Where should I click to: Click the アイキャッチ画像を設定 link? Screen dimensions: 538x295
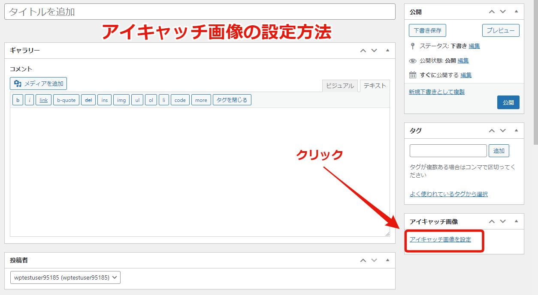[440, 240]
